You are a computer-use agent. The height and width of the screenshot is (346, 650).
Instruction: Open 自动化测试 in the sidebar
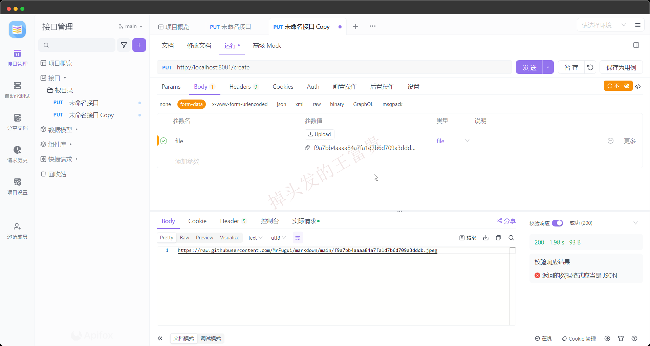pos(17,90)
